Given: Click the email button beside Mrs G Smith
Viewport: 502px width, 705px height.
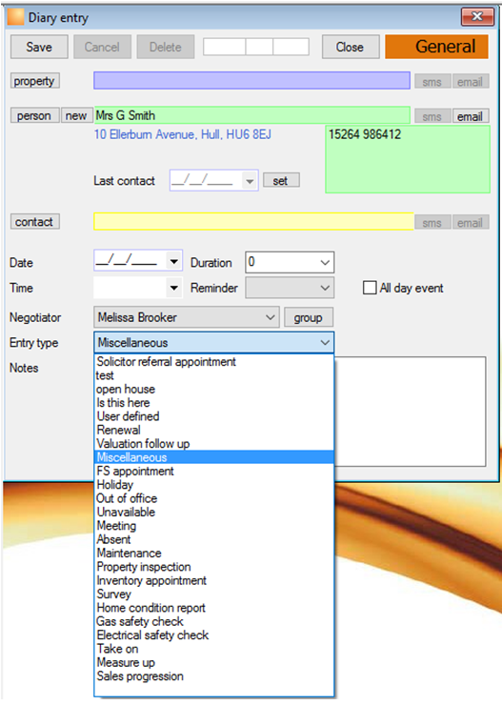Looking at the screenshot, I should tap(471, 116).
